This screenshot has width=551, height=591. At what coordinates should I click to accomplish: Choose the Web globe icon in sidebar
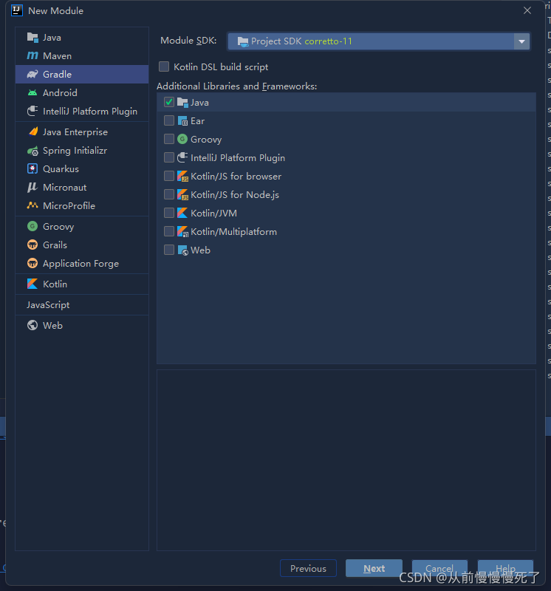point(32,325)
